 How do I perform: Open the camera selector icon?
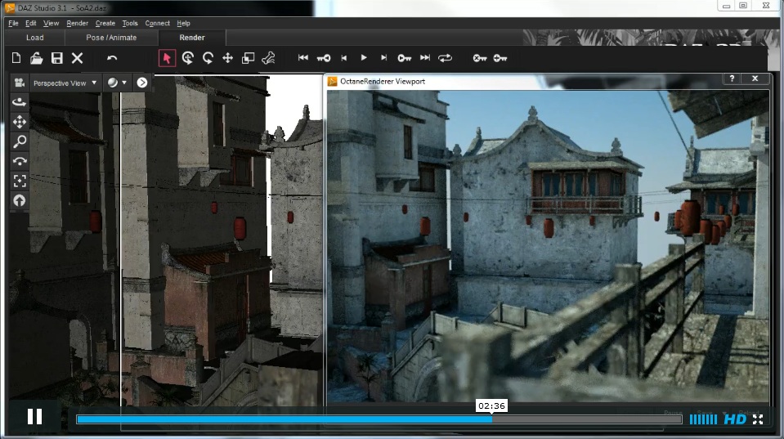(x=19, y=83)
